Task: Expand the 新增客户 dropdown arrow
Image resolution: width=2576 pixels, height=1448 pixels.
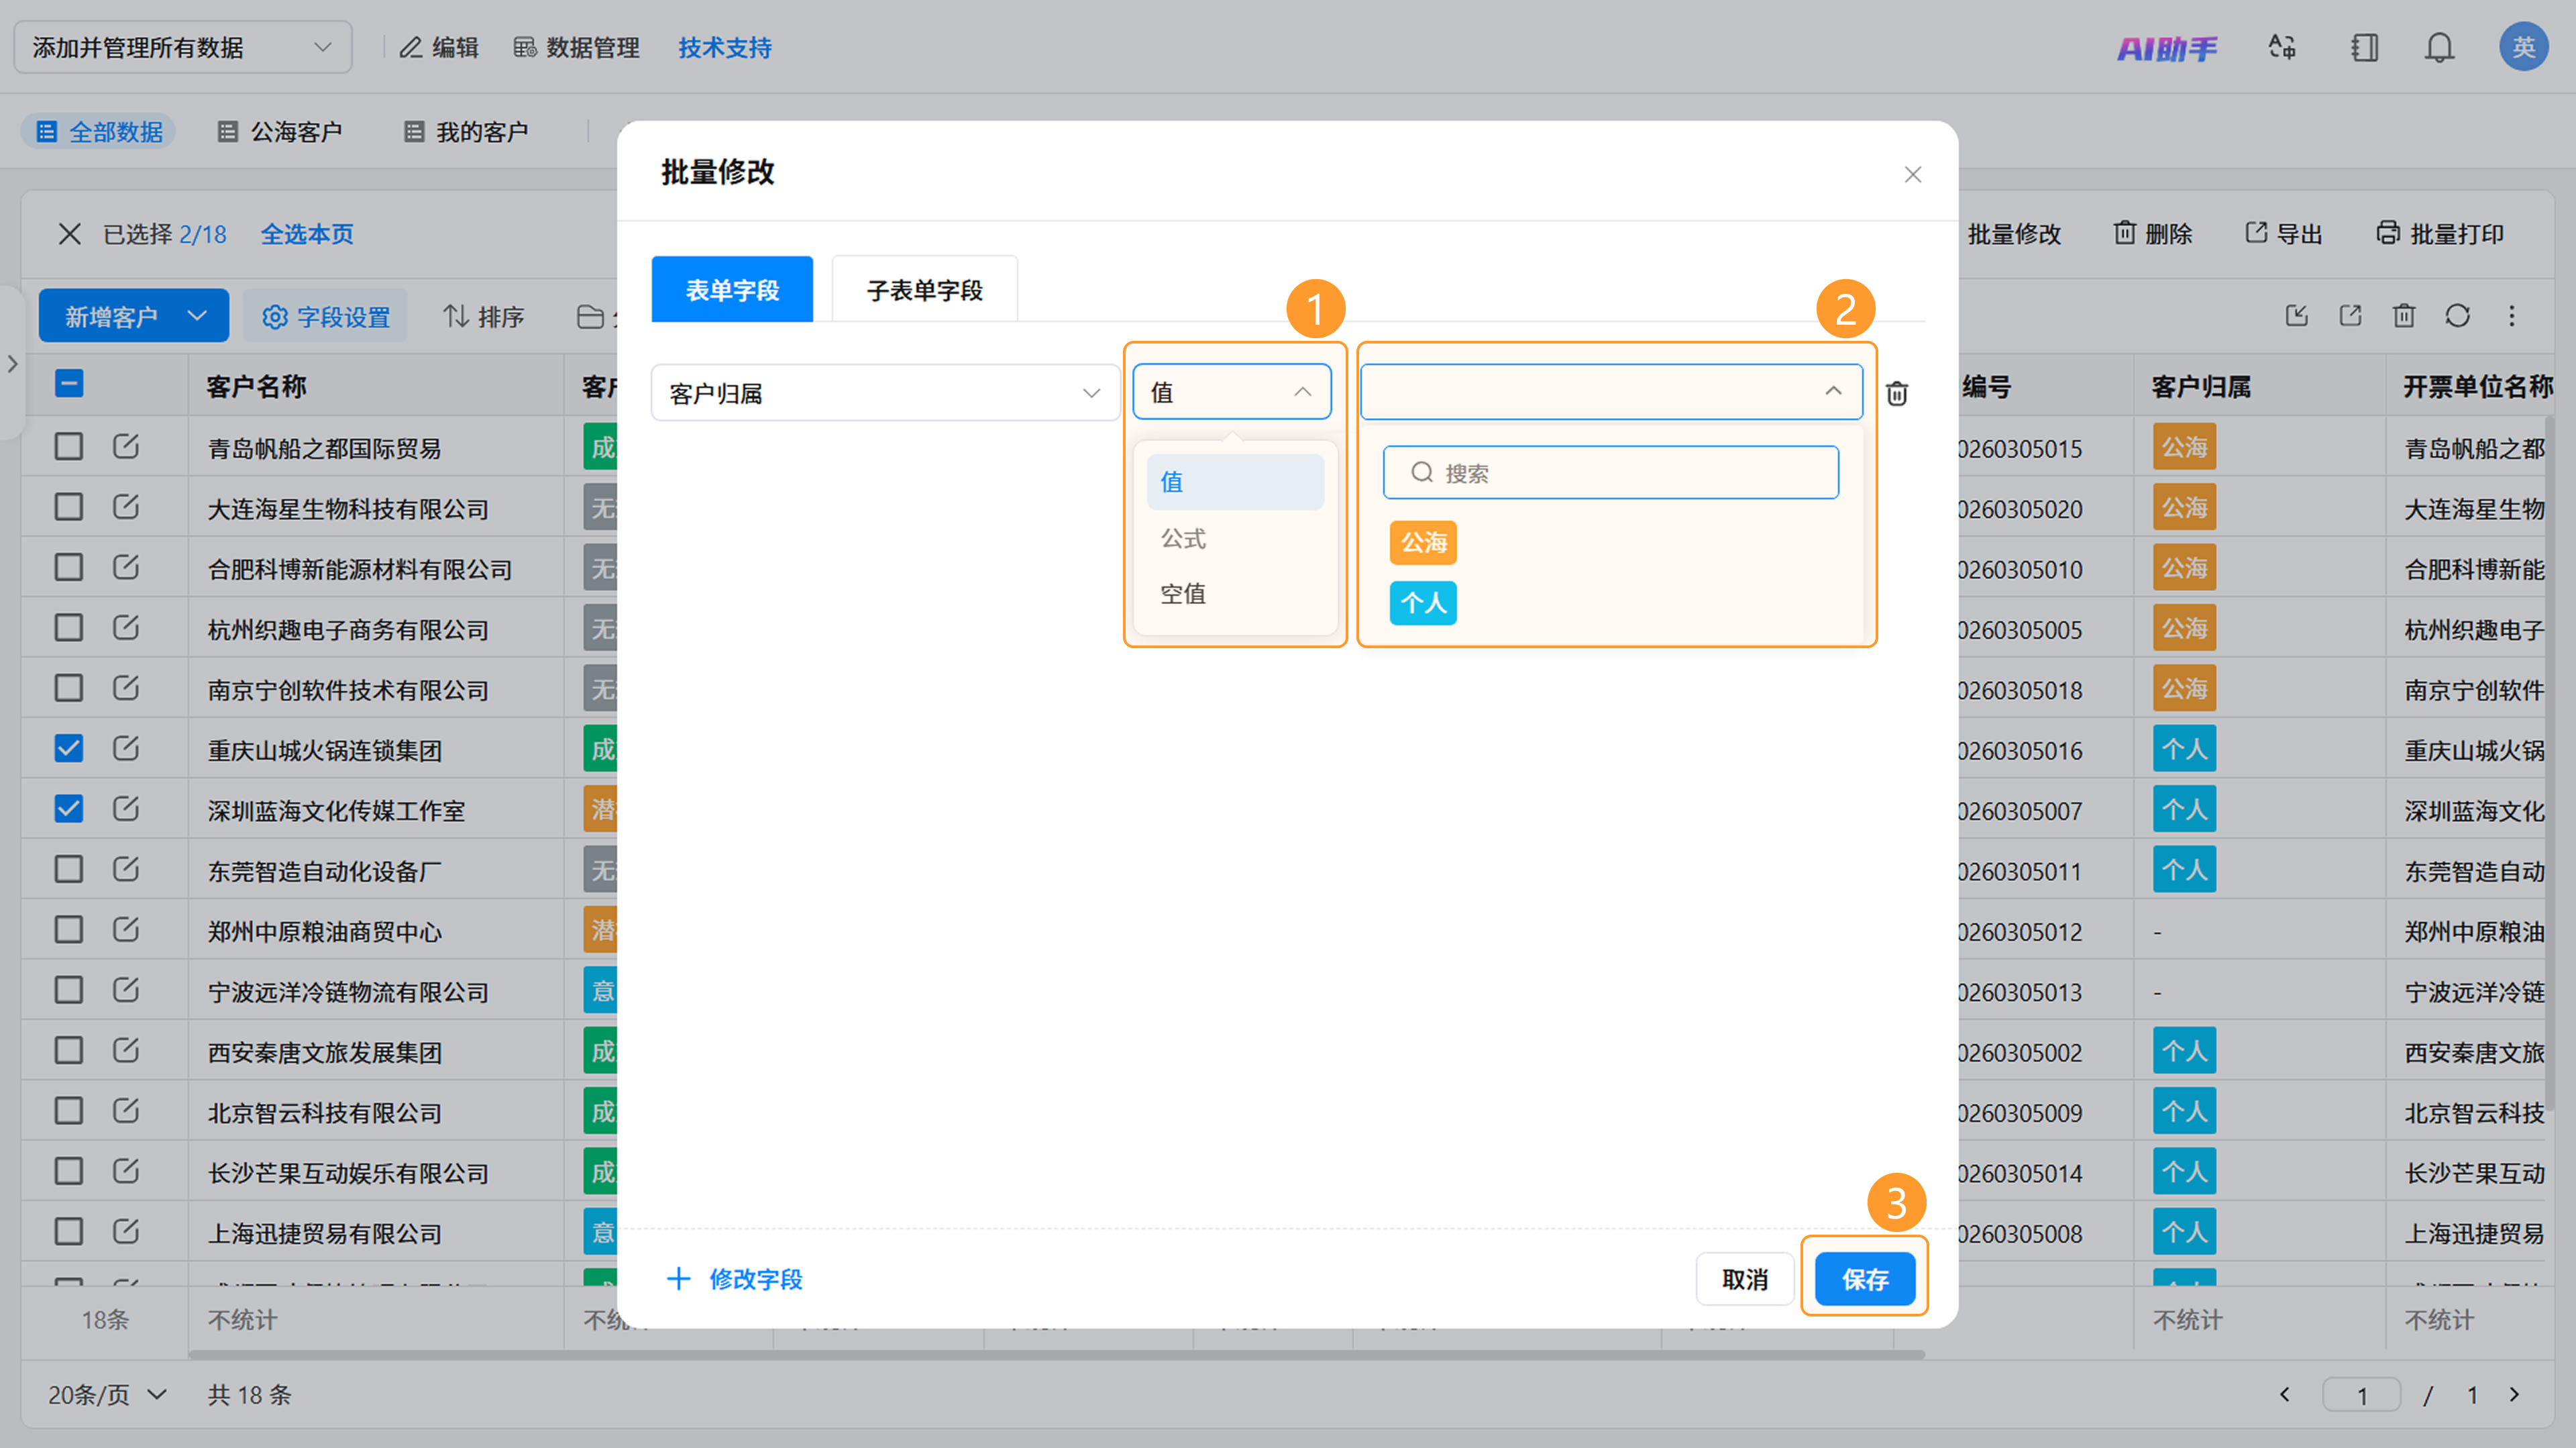Action: 197,316
